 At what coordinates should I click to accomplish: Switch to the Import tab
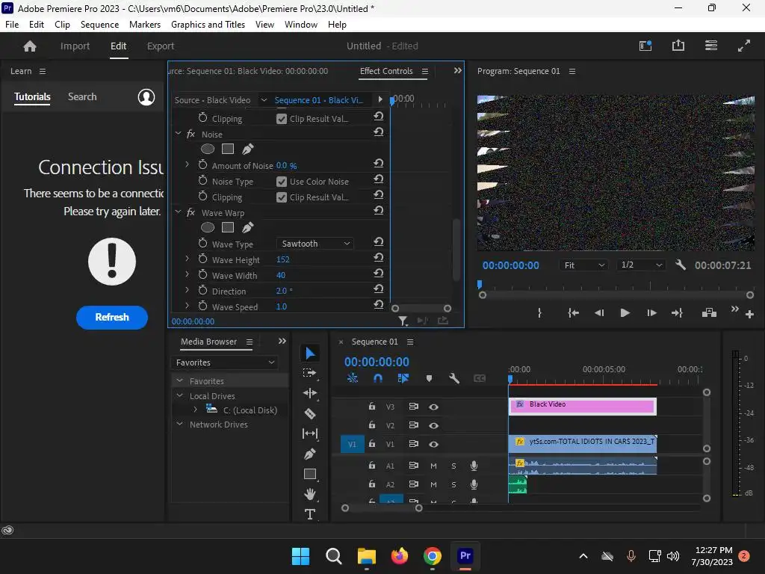(75, 46)
